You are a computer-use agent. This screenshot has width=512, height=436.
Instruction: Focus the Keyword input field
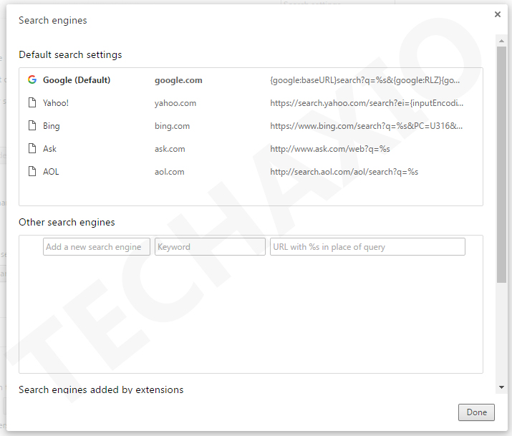[x=210, y=247]
